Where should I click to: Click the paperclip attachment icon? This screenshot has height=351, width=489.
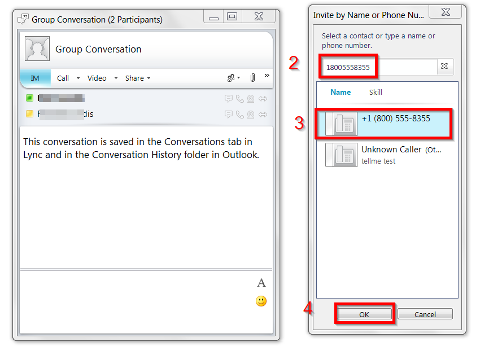click(x=252, y=78)
